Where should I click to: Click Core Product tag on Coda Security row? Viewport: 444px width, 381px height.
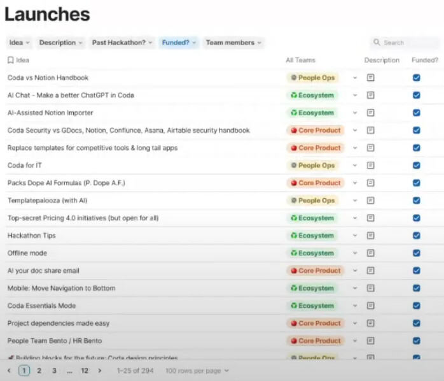316,131
